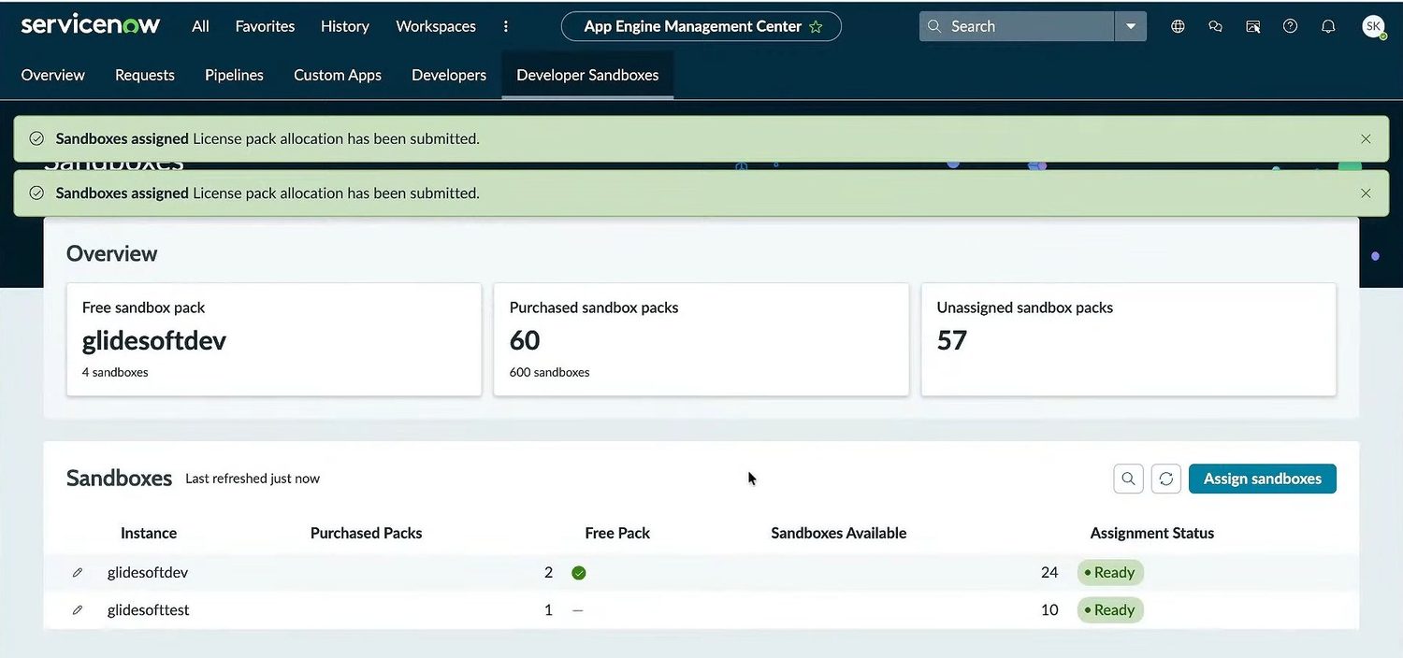Open the Sandboxes table search icon
The image size is (1403, 658).
(1129, 479)
